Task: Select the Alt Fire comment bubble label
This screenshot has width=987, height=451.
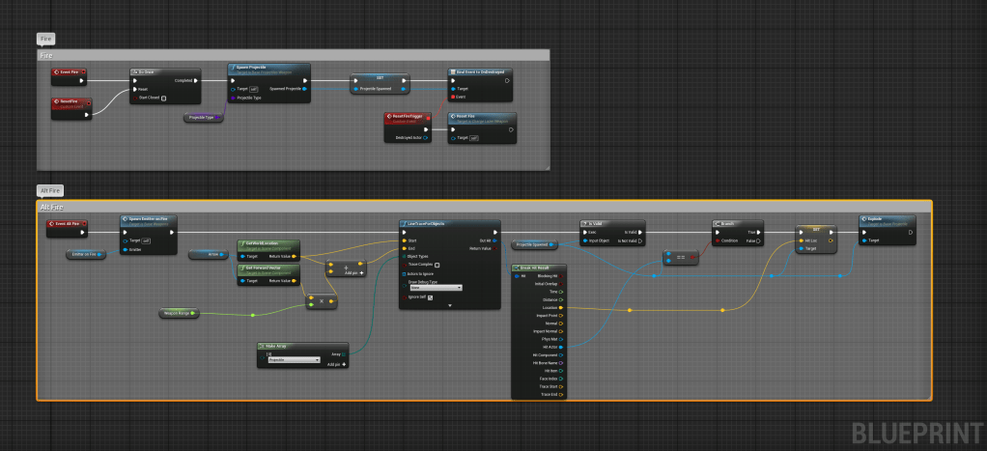Action: [49, 191]
